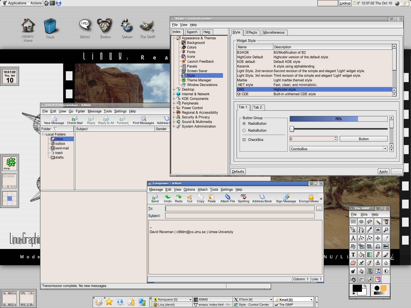
Task: Expand the Konqueror [3] taskbar group arrow
Action: pos(190,300)
